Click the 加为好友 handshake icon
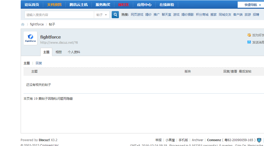Viewport: 264px width, 146px height. coord(249,35)
